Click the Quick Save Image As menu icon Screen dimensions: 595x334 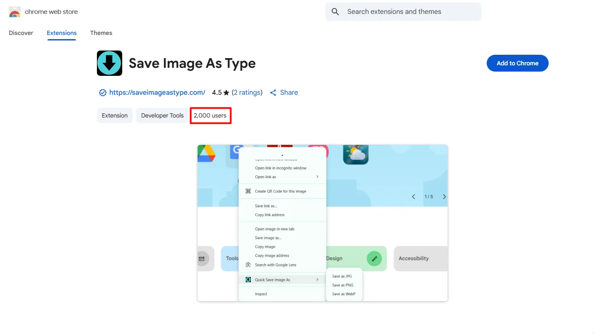248,280
